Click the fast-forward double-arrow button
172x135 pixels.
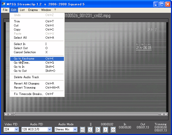pos(113,129)
